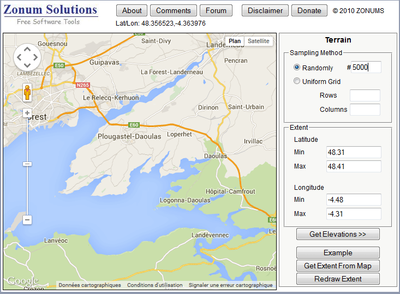Click the Redraw Extent button
The image size is (400, 294).
click(x=338, y=279)
